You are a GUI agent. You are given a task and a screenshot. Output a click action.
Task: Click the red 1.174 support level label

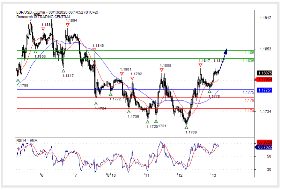[x=249, y=111]
